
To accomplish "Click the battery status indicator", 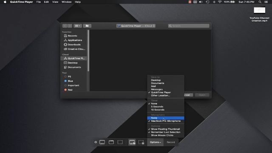I will [x=229, y=2].
